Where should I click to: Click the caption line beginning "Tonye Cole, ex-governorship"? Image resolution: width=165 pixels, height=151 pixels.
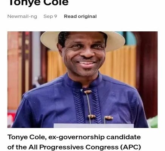tap(74, 137)
